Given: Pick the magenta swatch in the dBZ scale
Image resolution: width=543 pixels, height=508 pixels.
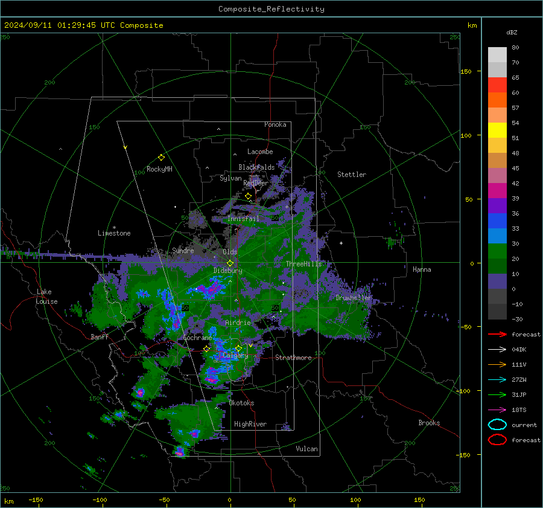Looking at the screenshot, I should coord(497,191).
